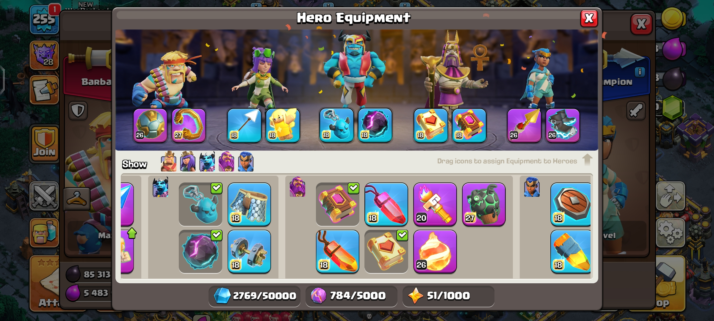This screenshot has height=321, width=714.
Task: Open the Join clan button
Action: 44,144
